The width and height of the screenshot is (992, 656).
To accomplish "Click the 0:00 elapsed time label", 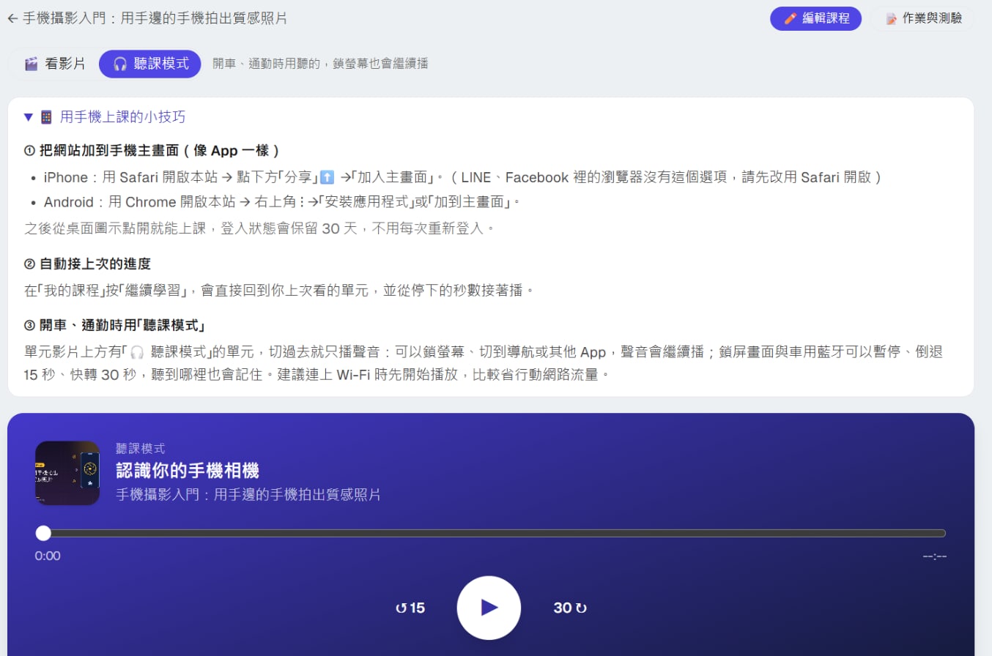I will pyautogui.click(x=48, y=556).
